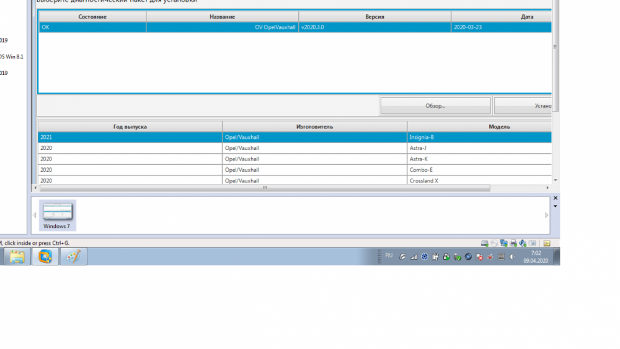The image size is (620, 349).
Task: Sort by Версия column header
Action: click(374, 17)
